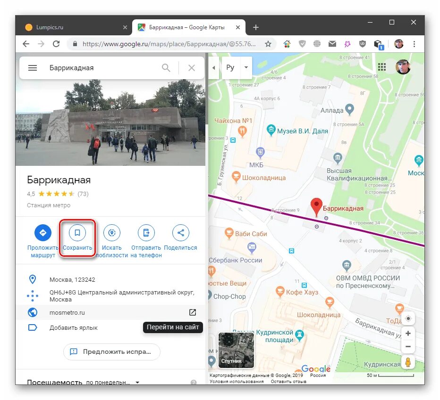440x400 pixels.
Task: Open the Chrome profile avatar
Action: click(x=399, y=44)
